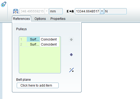Flip belt direction with diagonal arrows icon
Screen dimensions: 140x99
71,70
